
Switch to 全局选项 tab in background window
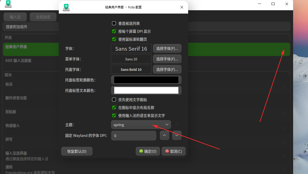(43, 17)
